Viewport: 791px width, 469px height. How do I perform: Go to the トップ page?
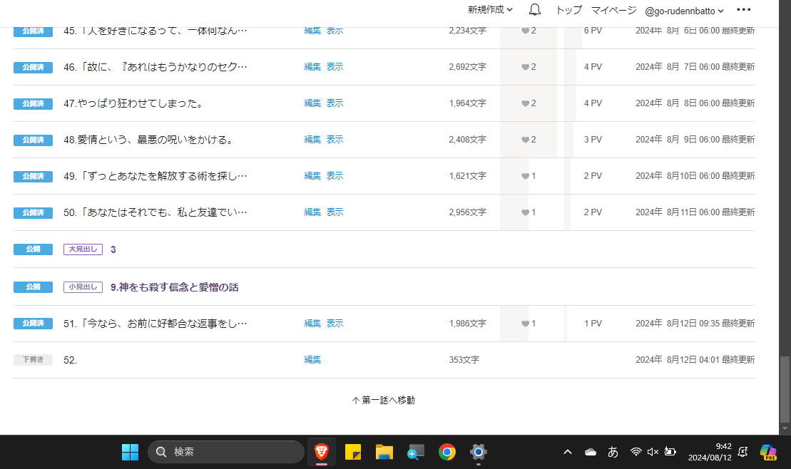[568, 10]
